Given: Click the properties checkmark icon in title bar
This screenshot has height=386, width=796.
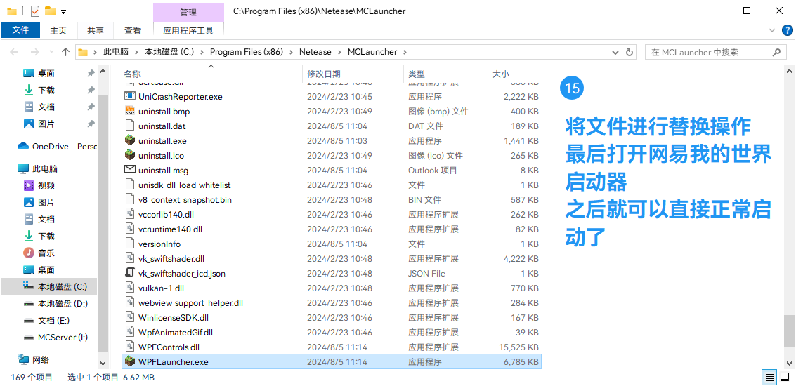Looking at the screenshot, I should pyautogui.click(x=35, y=11).
